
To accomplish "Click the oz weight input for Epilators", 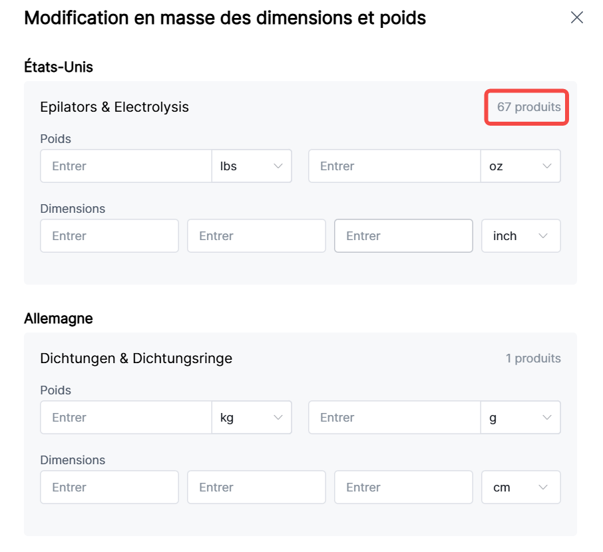I will 394,166.
